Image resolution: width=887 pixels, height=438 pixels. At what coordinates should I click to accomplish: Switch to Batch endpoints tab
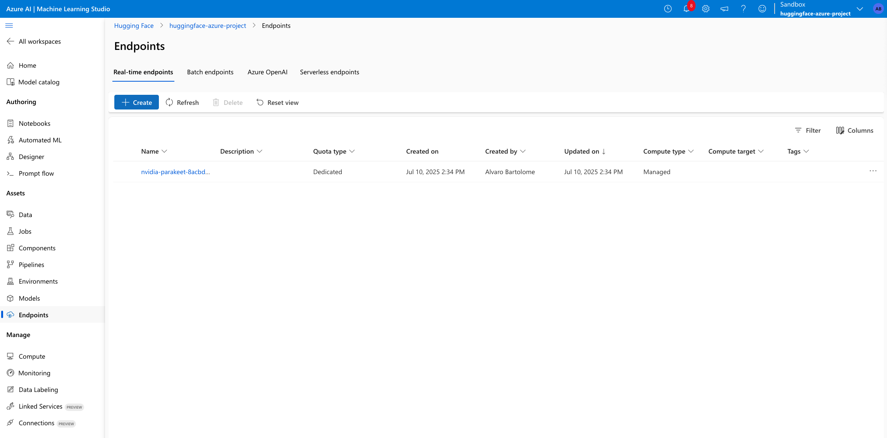tap(210, 72)
